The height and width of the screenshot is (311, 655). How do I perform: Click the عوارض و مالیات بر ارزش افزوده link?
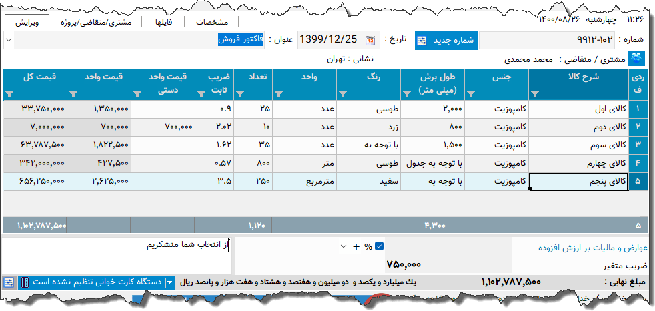point(593,248)
